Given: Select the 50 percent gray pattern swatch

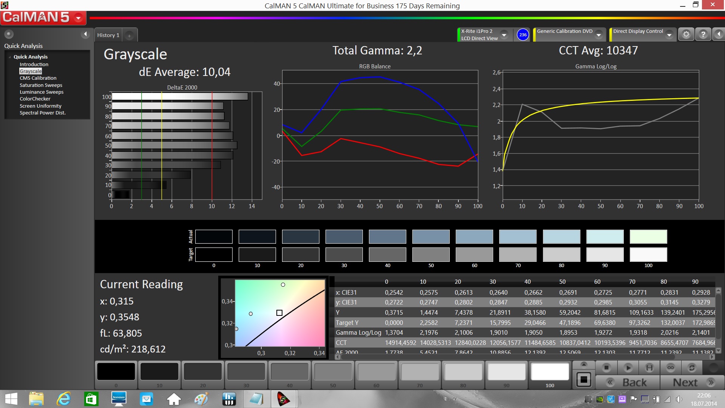Looking at the screenshot, I should point(333,372).
